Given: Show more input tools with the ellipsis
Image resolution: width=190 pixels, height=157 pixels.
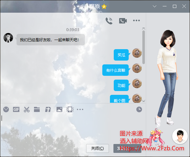Looking at the screenshot, I should [80, 109].
